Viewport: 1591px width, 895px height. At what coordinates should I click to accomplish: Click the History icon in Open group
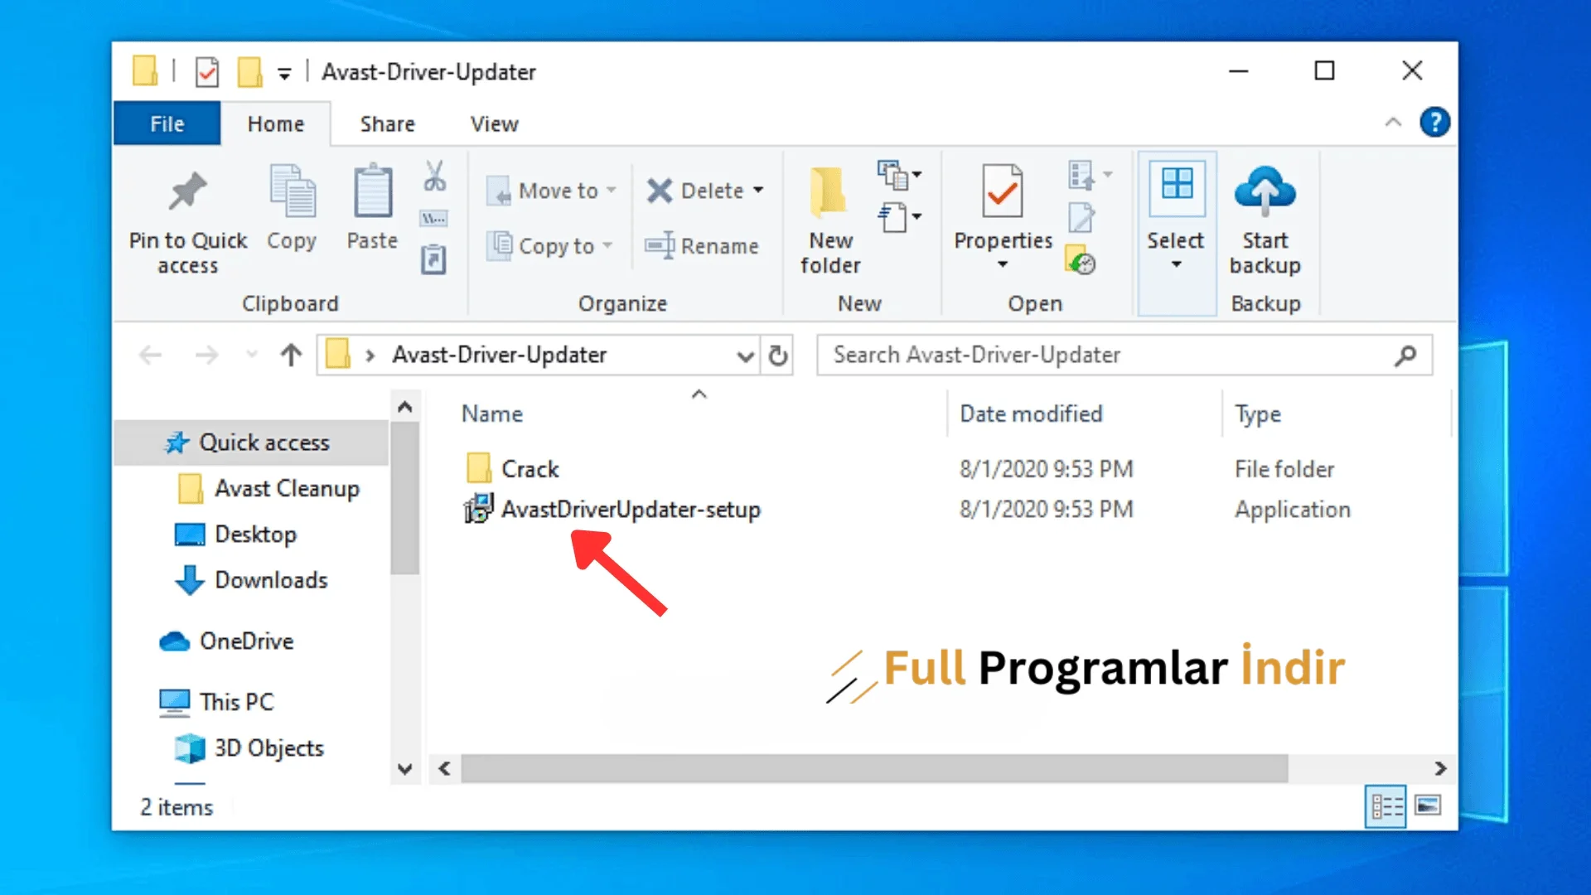[x=1081, y=260]
